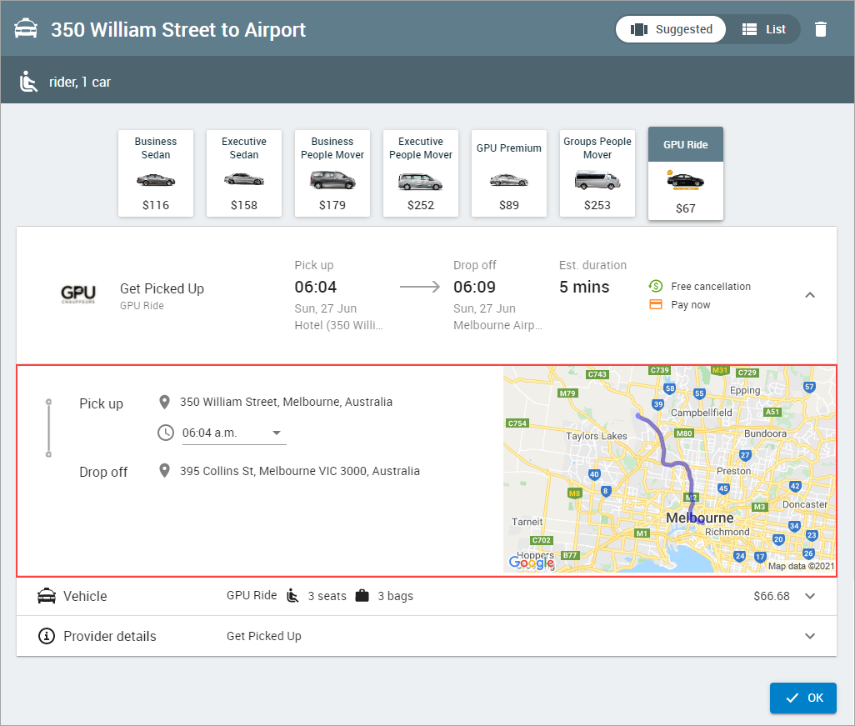Click the trash delete icon in header
Screen dimensions: 855x726
point(821,29)
